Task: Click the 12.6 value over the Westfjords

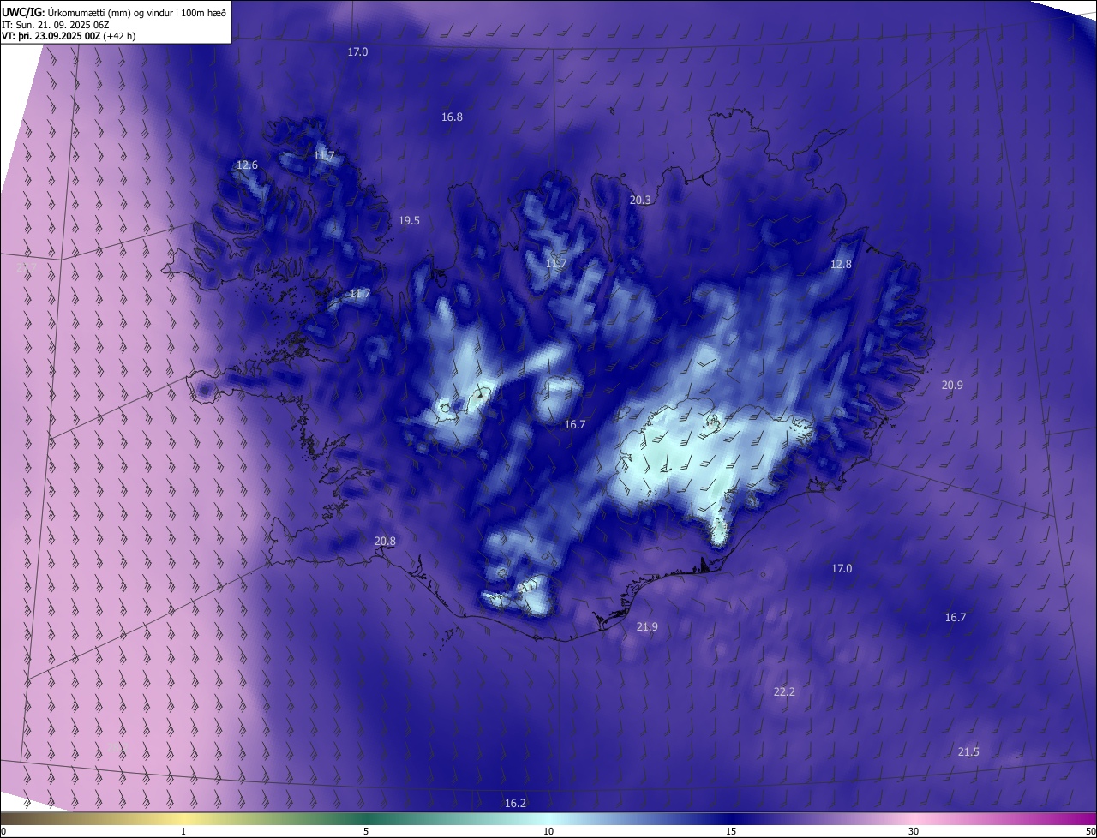Action: click(x=247, y=165)
